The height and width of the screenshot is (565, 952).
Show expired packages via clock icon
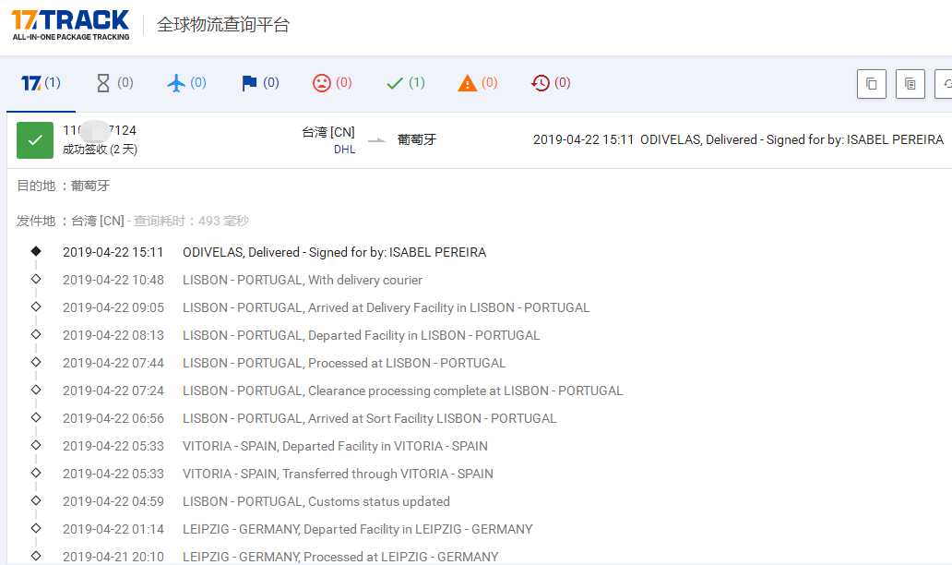tap(551, 83)
